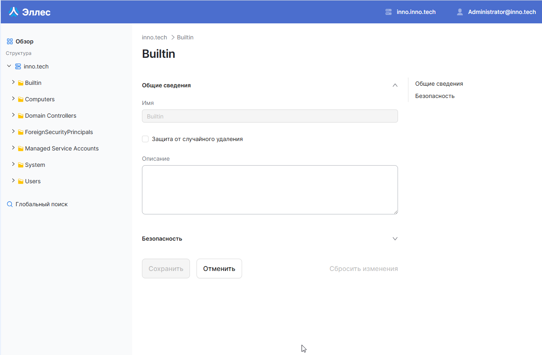Collapse the Общие сведения section
Screen dimensions: 542x355
click(395, 85)
